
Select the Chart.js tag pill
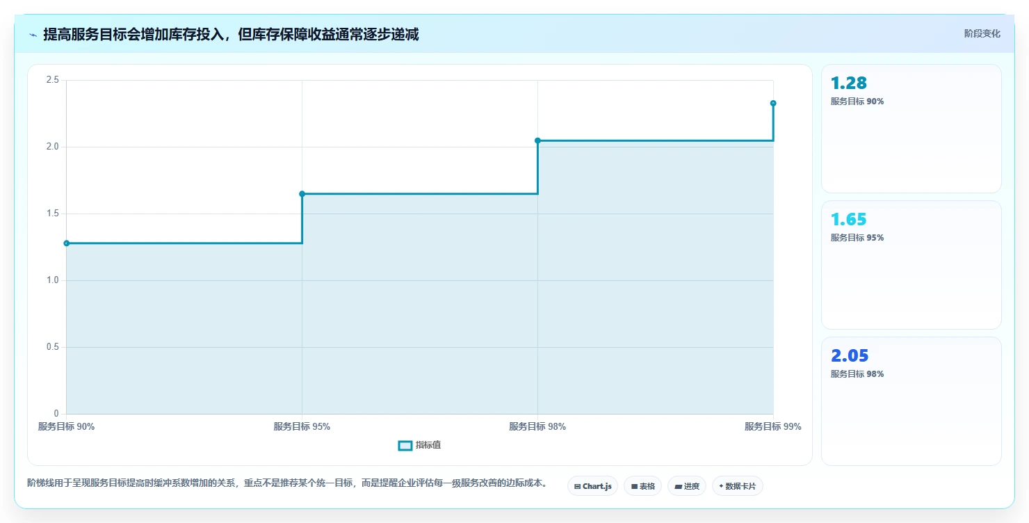pos(592,486)
